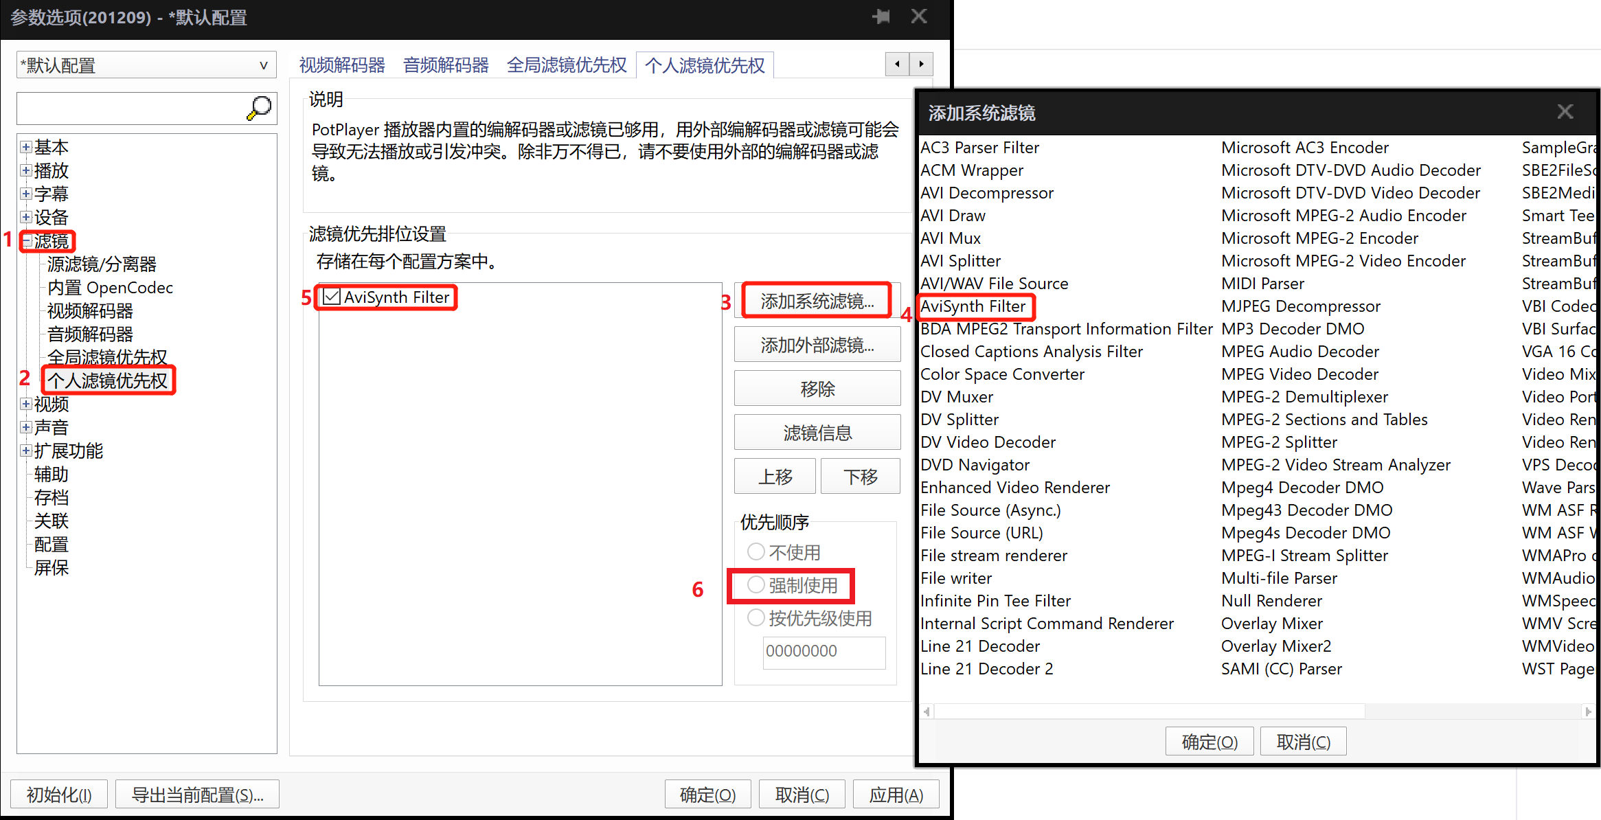1601x820 pixels.
Task: Click the right tab navigation arrow
Action: [921, 64]
